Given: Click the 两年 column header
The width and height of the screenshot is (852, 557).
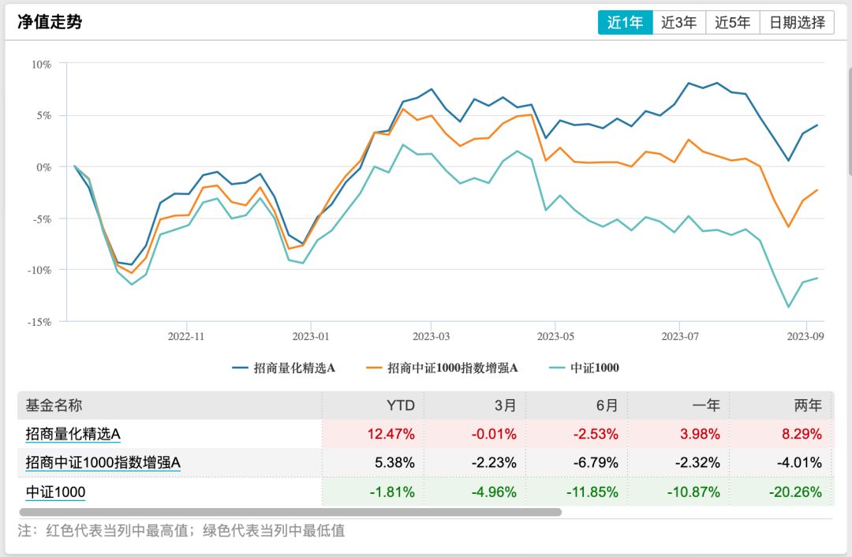Looking at the screenshot, I should (x=808, y=405).
